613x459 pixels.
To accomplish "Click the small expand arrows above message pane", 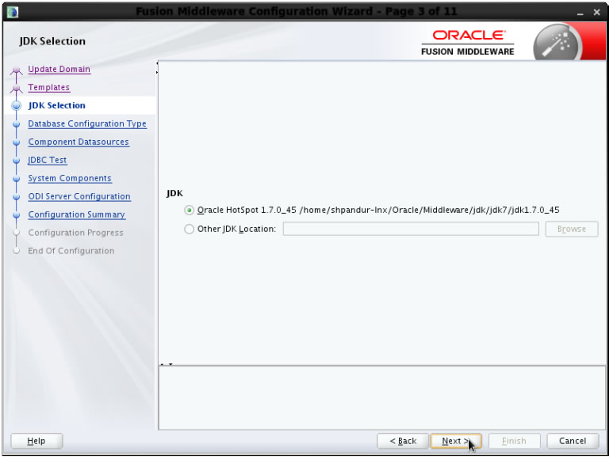I will (167, 364).
